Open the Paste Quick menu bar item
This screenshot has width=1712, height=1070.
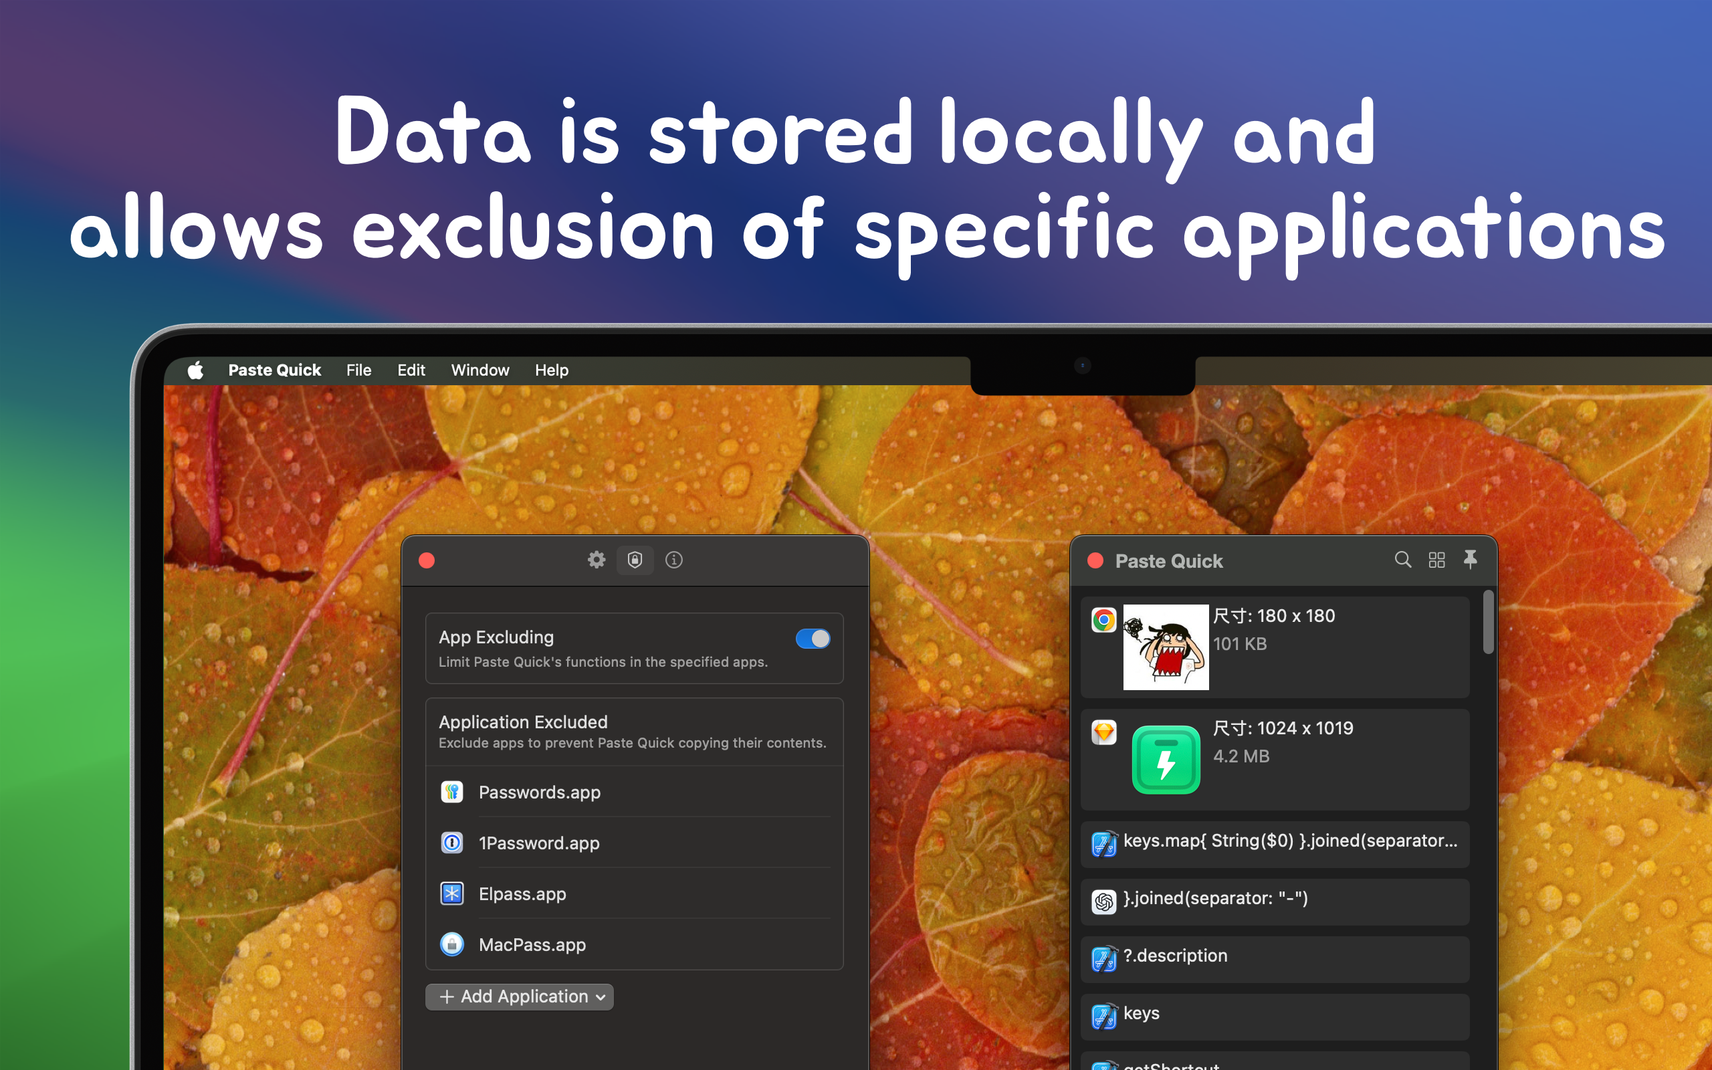point(274,370)
